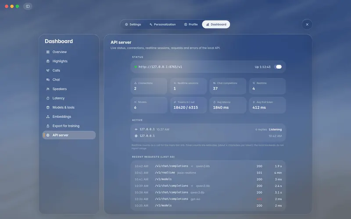Click the Highlights icon
The image size is (351, 219).
click(x=48, y=61)
